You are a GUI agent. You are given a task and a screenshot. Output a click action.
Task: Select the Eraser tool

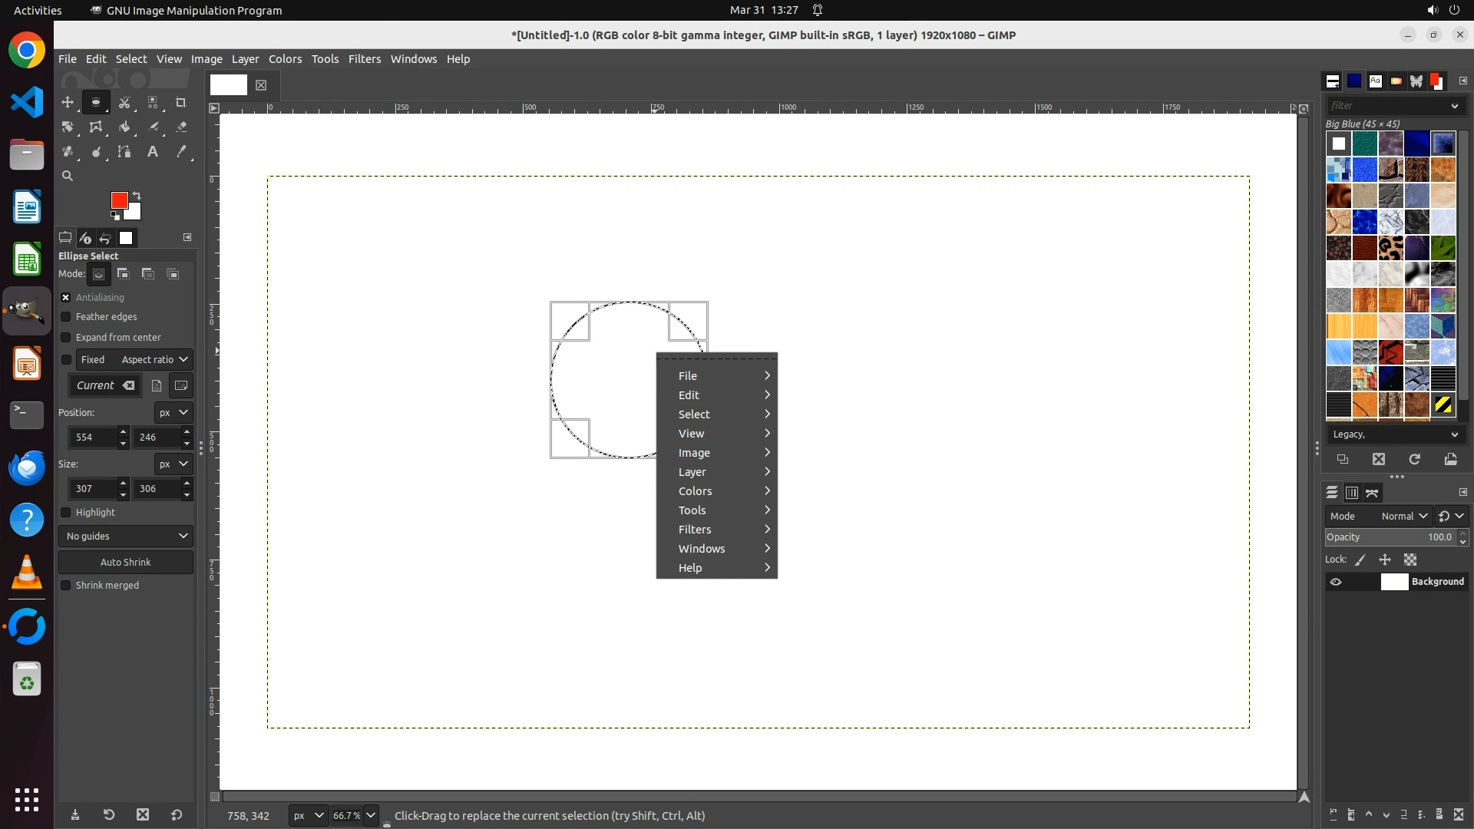click(x=181, y=127)
